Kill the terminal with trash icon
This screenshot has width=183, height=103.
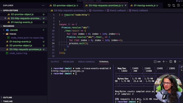coord(175,62)
